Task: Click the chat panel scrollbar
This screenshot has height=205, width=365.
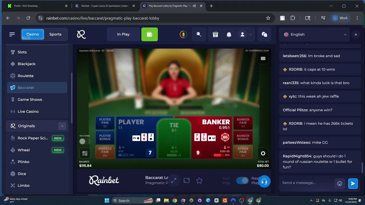Action: (363, 167)
